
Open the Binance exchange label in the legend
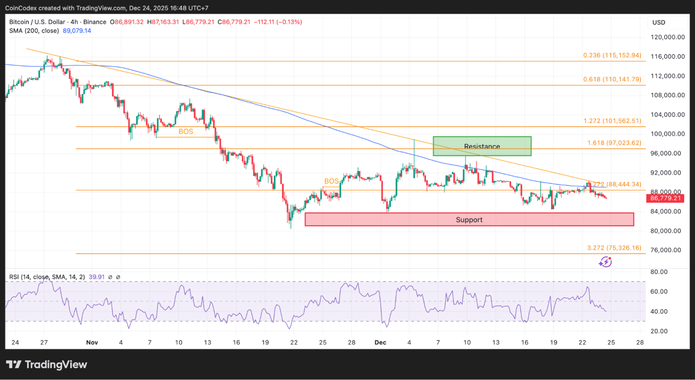coord(94,22)
